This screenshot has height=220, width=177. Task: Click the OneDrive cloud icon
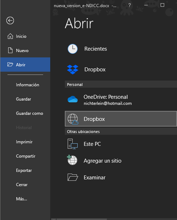(73, 99)
